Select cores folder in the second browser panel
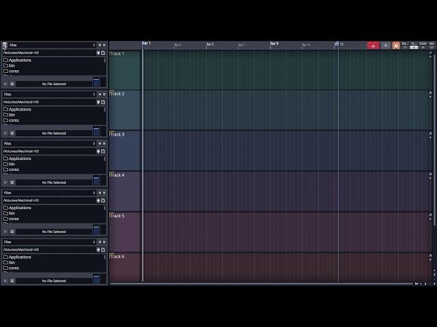 (11, 121)
